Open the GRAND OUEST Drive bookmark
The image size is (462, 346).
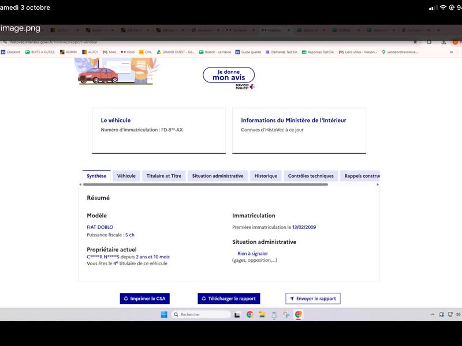click(x=176, y=52)
